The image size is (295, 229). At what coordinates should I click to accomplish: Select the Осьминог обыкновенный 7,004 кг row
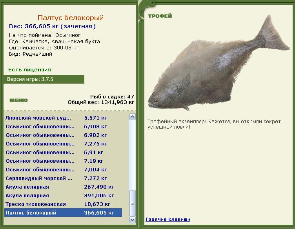(63, 170)
